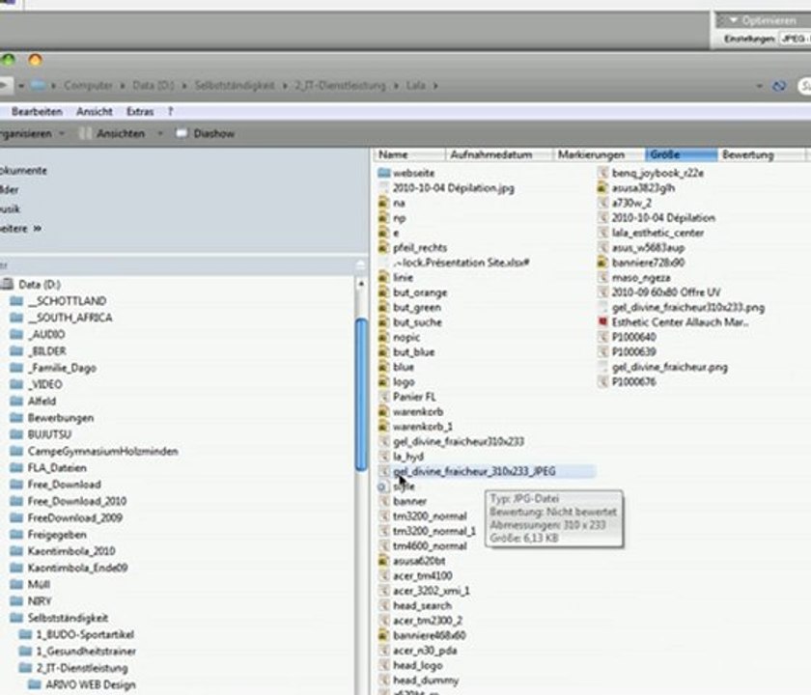The height and width of the screenshot is (695, 811).
Task: Open the ? help menu
Action: tap(170, 112)
